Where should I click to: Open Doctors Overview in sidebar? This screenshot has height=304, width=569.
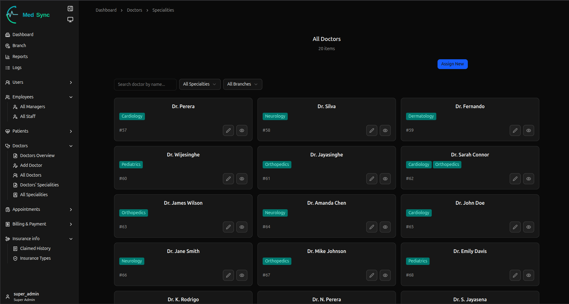pyautogui.click(x=37, y=156)
